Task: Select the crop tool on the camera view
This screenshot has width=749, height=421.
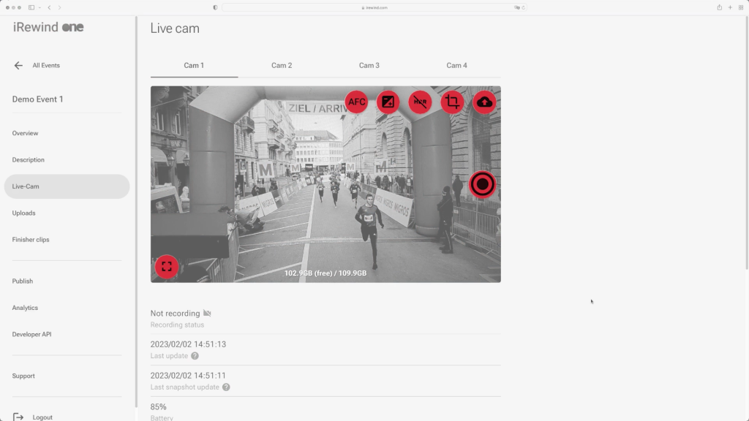Action: (x=452, y=102)
